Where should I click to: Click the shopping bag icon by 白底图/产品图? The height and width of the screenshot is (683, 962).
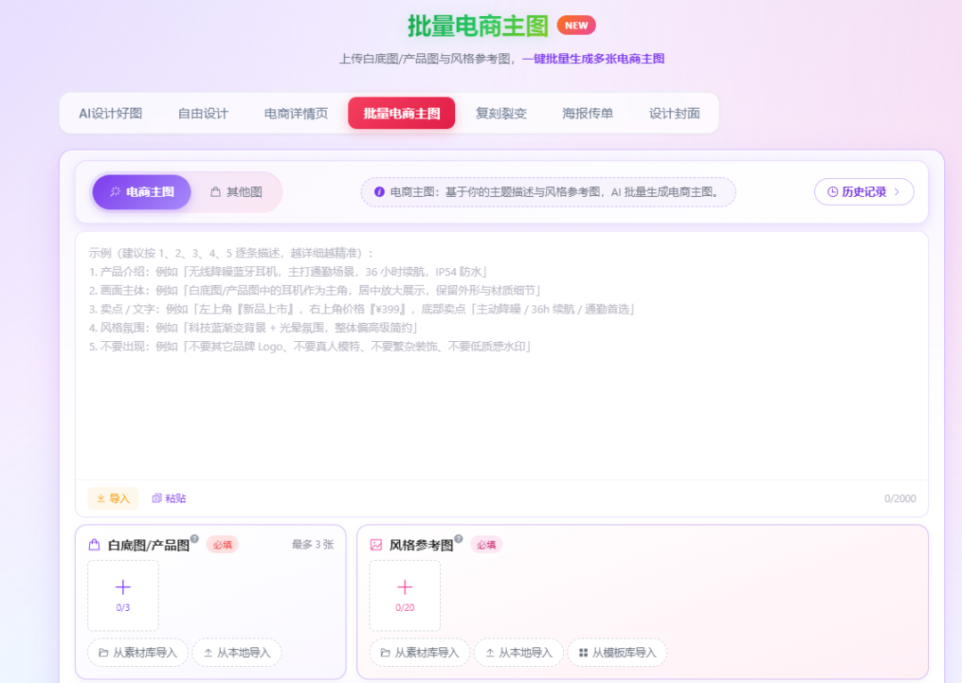(x=94, y=544)
